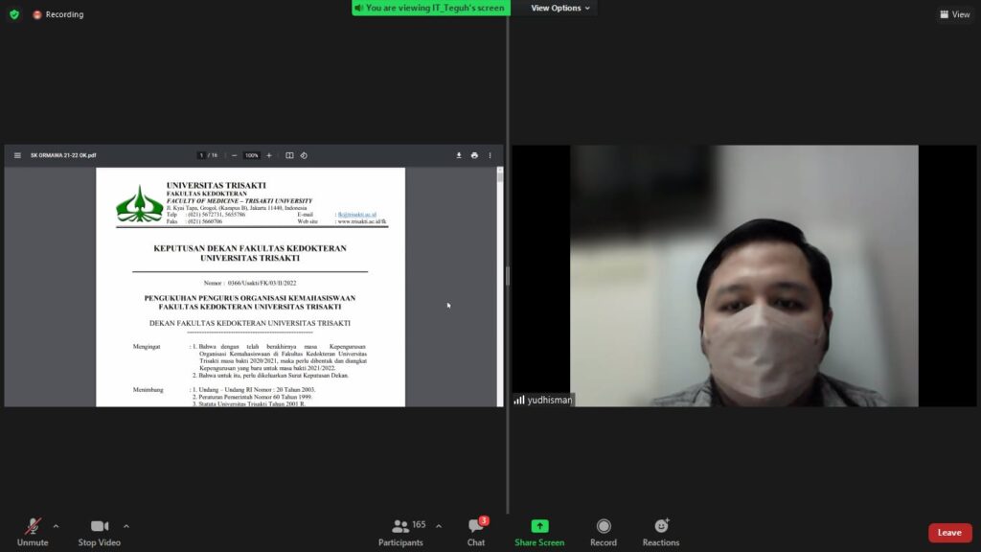Zoom out the PDF with minus icon

234,155
